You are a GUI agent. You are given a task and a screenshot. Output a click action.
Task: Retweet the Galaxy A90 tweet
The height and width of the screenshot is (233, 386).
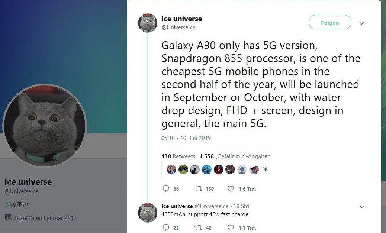click(x=198, y=189)
